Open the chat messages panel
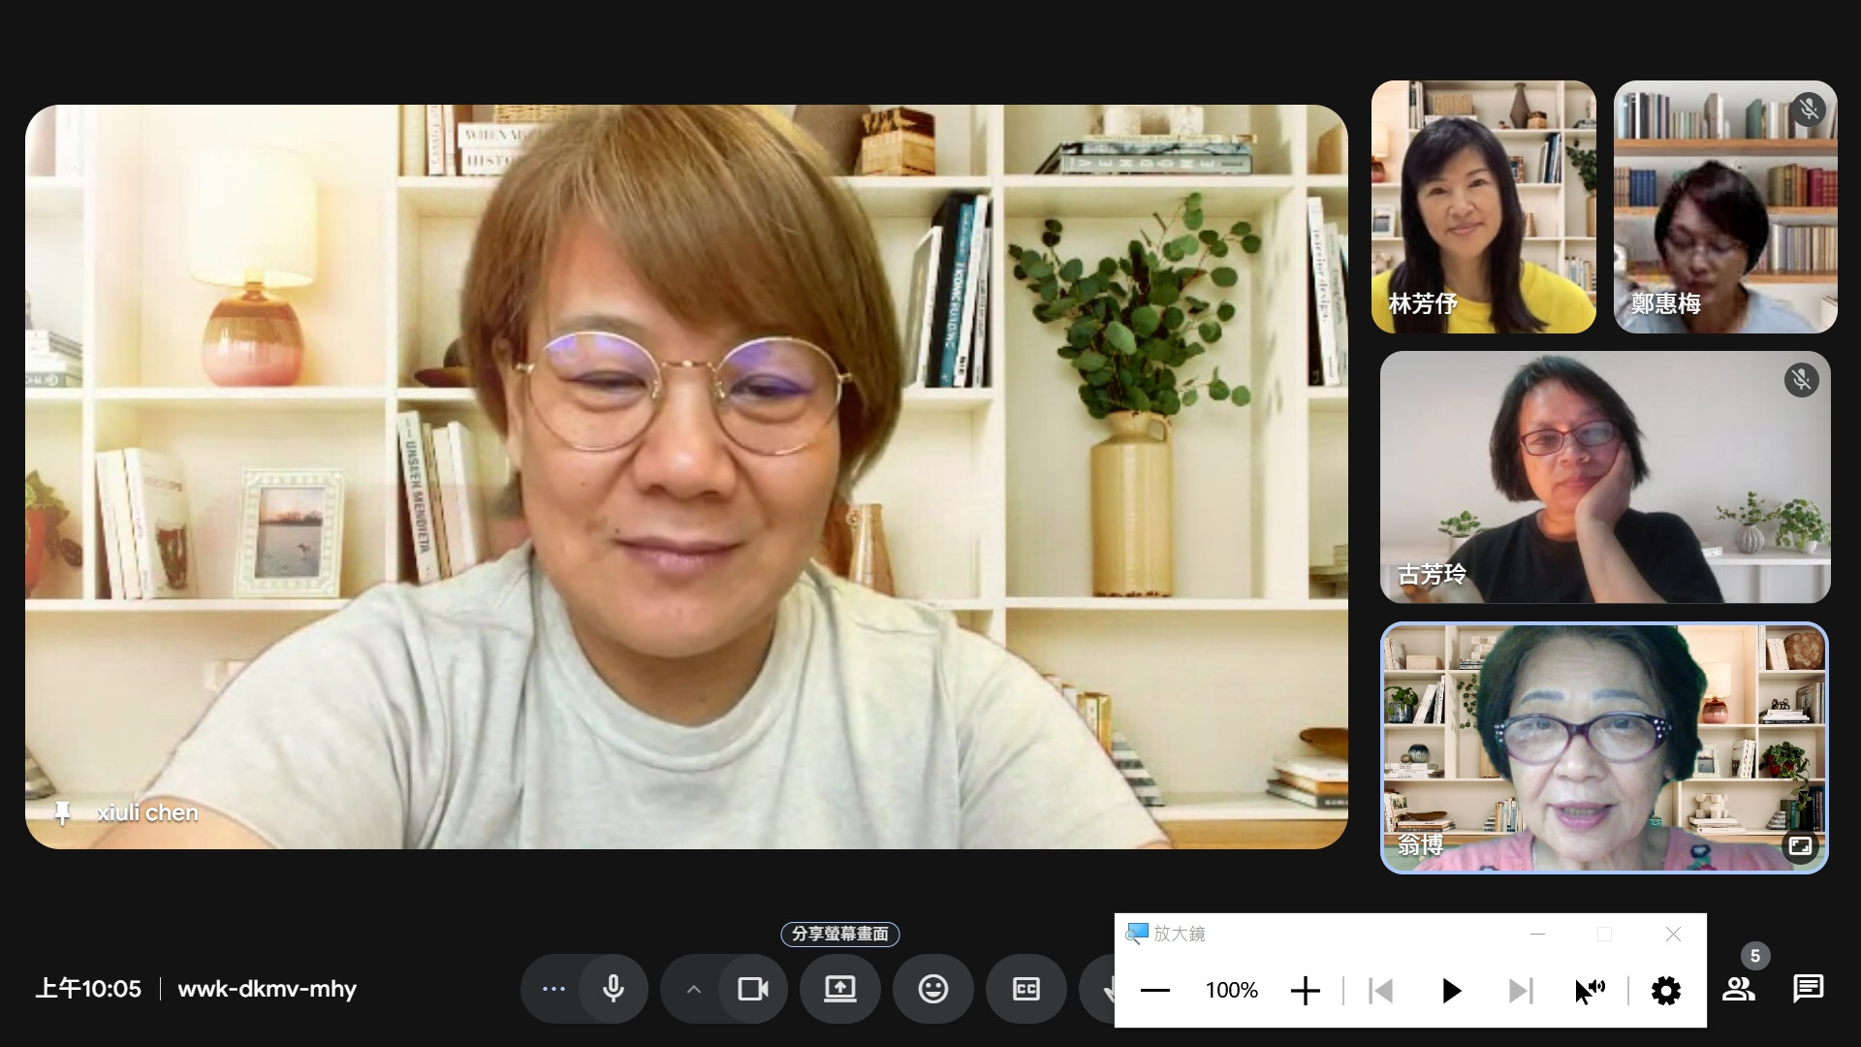The height and width of the screenshot is (1047, 1861). pyautogui.click(x=1808, y=989)
